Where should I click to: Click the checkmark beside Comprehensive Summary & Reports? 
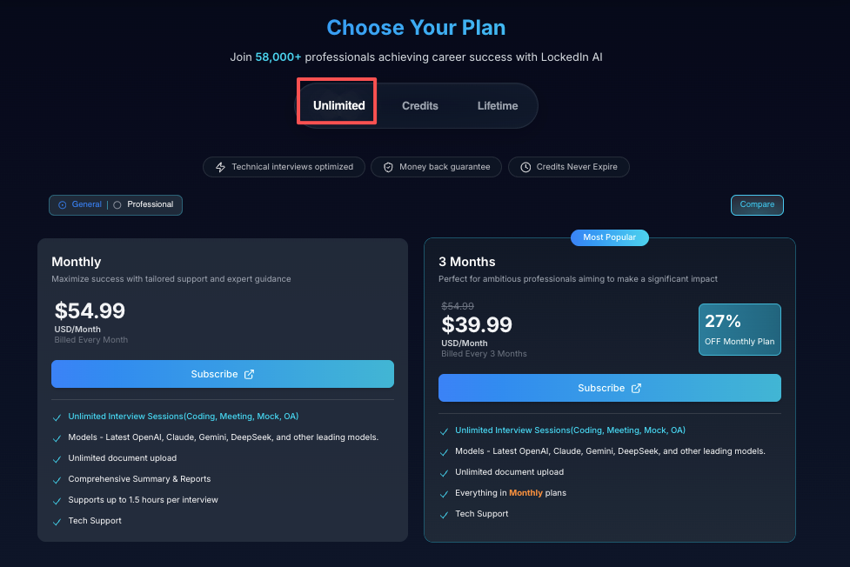pos(57,479)
